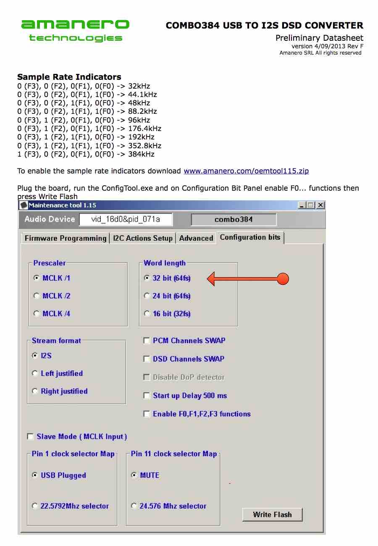Switch to Firmware Programming tab
Screen dimensions: 378x546
[x=65, y=238]
